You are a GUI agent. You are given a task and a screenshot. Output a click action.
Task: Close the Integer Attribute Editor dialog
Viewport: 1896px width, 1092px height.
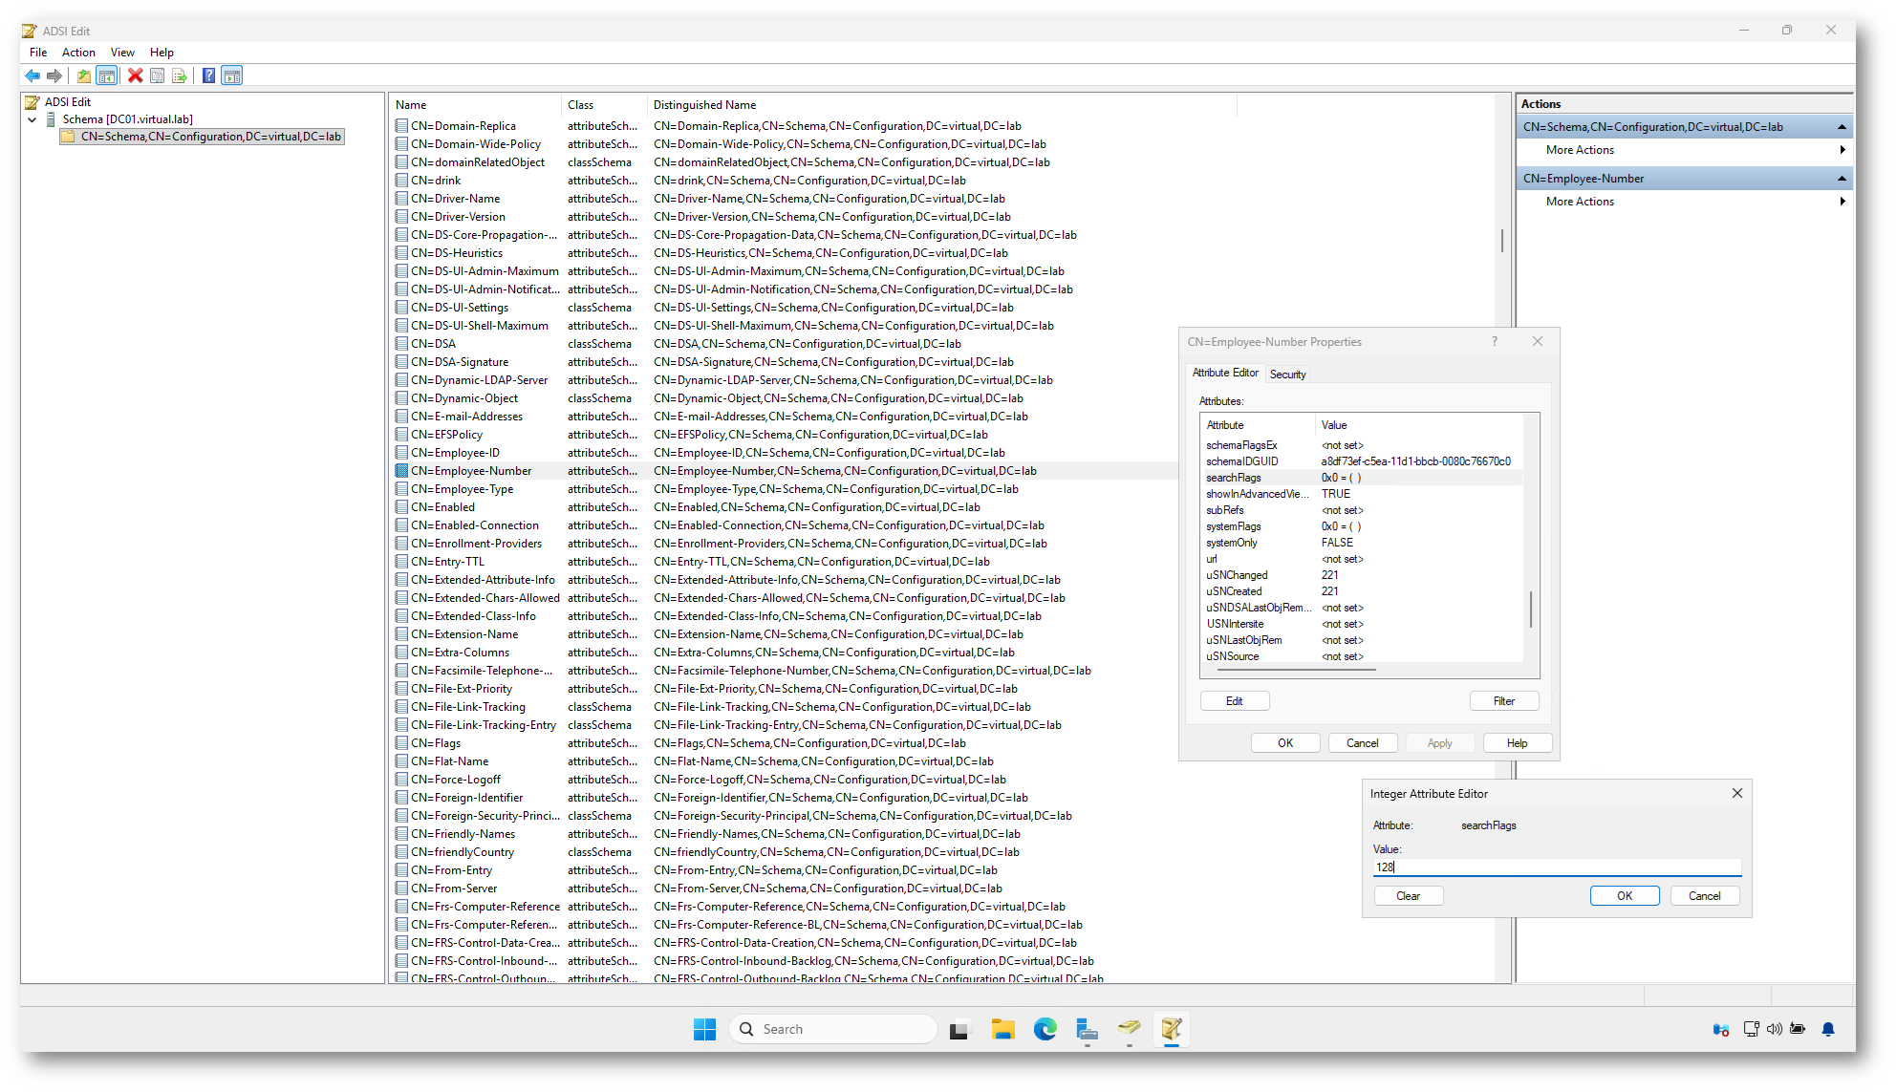[x=1737, y=793]
